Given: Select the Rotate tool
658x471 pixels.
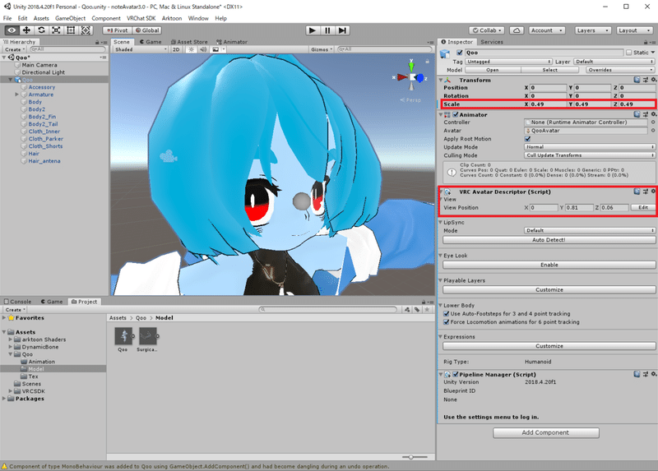Looking at the screenshot, I should 41,30.
